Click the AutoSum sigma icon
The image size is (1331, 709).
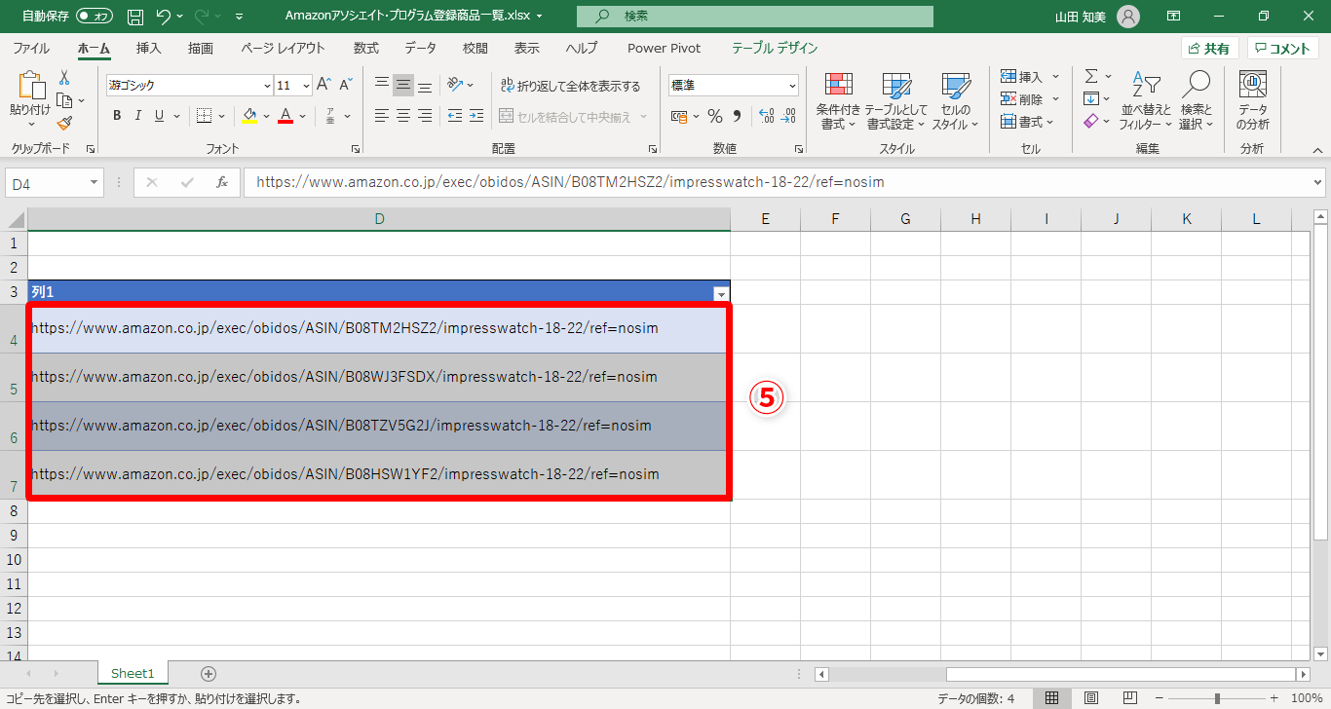pos(1091,76)
